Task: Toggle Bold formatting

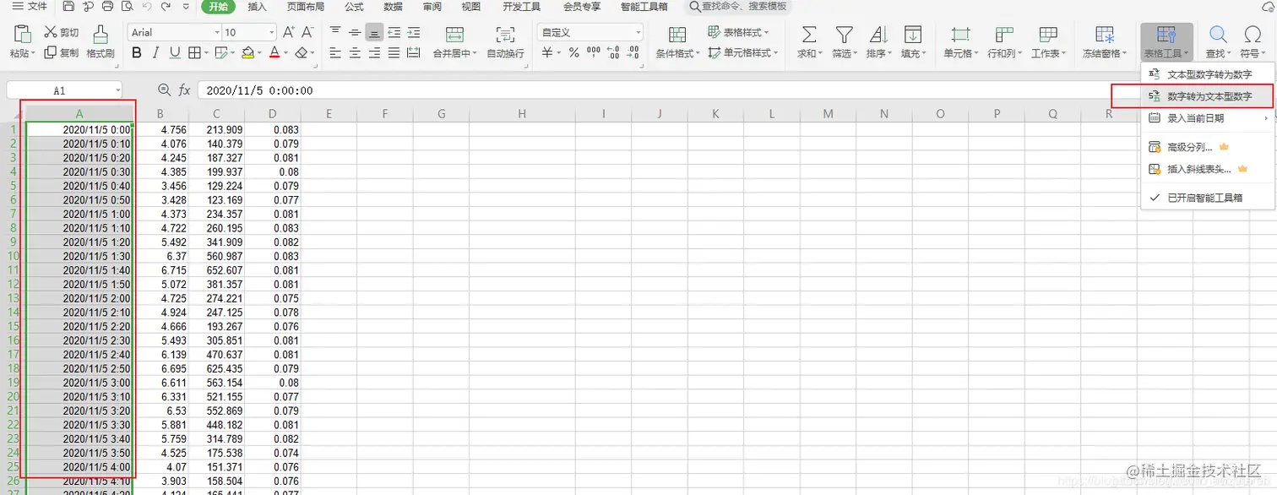Action: pyautogui.click(x=137, y=52)
